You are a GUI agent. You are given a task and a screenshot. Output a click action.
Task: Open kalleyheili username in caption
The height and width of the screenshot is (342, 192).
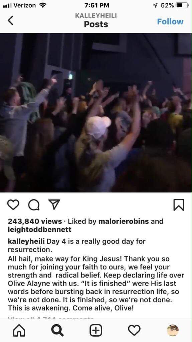(26, 241)
